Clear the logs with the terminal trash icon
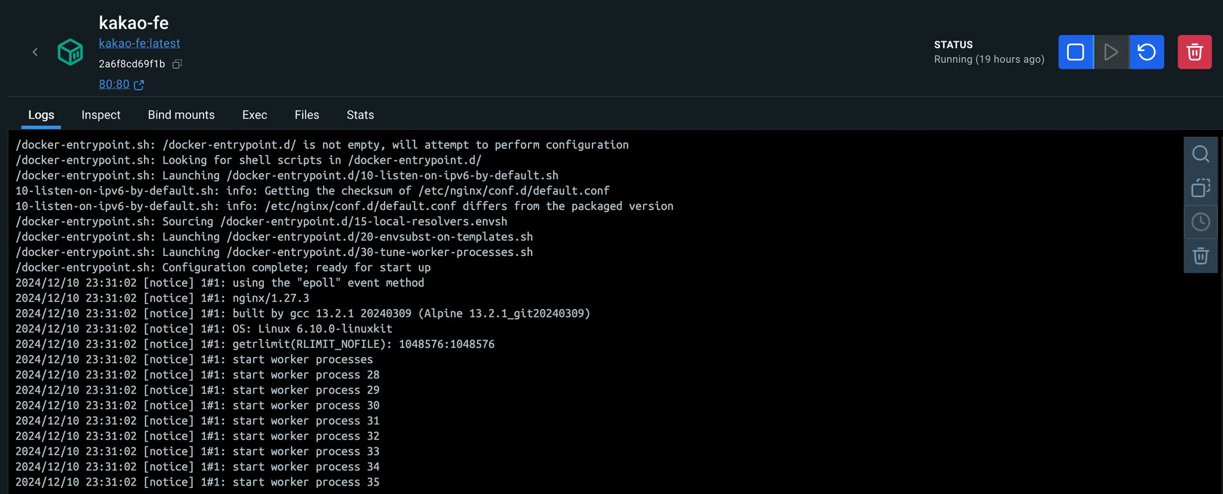 coord(1200,256)
